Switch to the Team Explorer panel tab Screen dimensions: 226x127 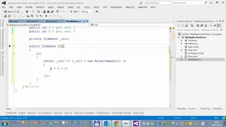click(x=206, y=109)
